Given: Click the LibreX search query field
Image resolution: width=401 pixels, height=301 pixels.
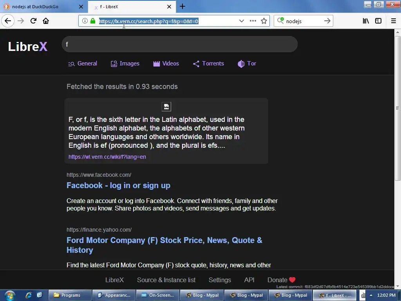Looking at the screenshot, I should point(179,44).
